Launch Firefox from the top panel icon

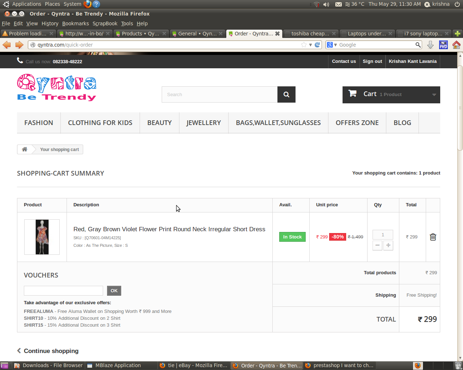coord(88,4)
